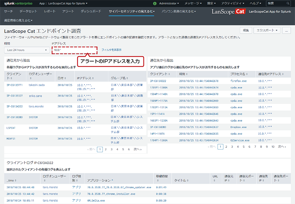Open the App: LanScopeCat App for Splunk dropdown

tap(63, 3)
